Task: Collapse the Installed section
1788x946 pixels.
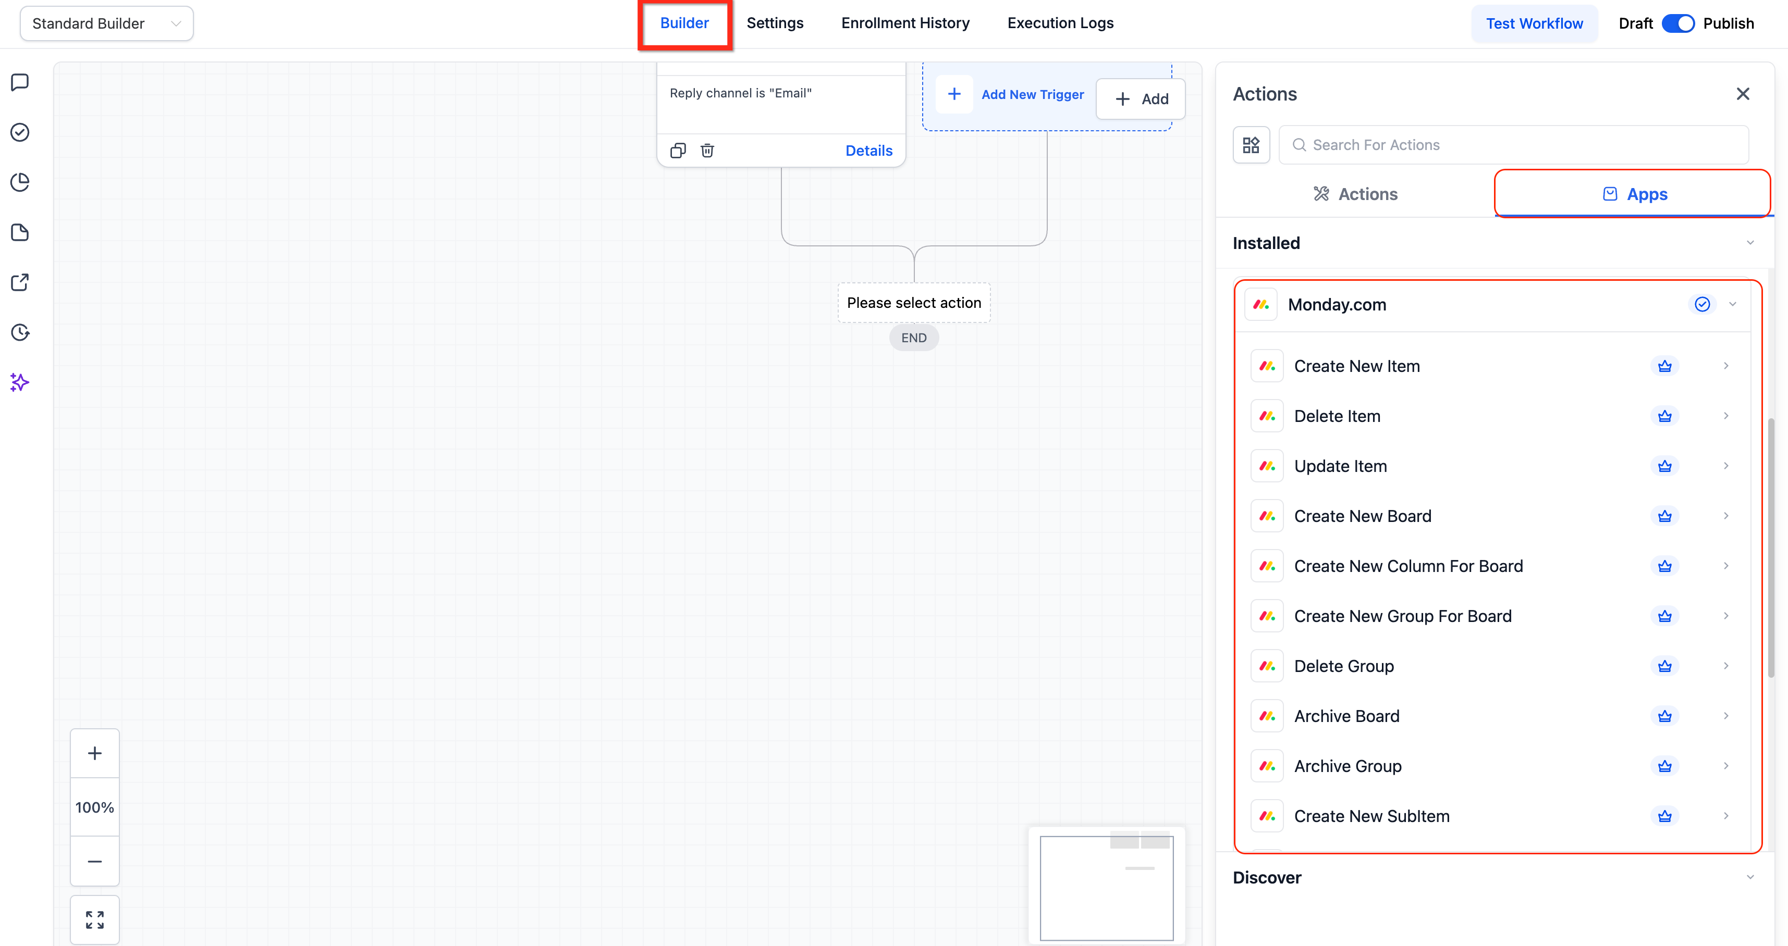Action: [x=1750, y=243]
